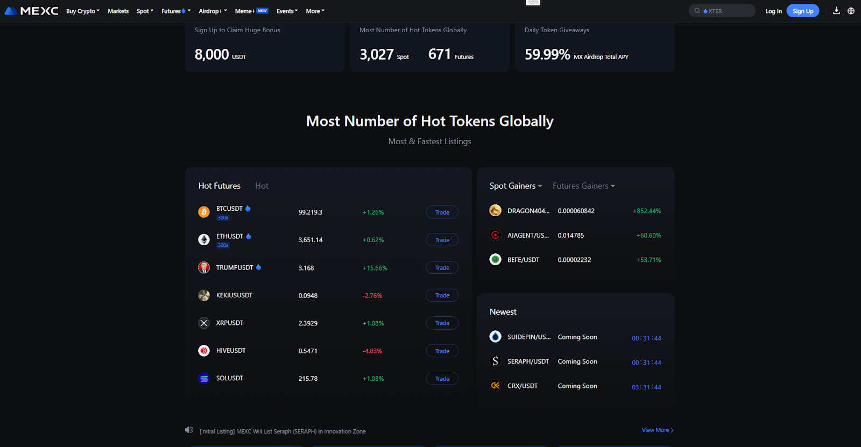The image size is (861, 447).
Task: Click the AIAGENT coin icon
Action: 496,235
